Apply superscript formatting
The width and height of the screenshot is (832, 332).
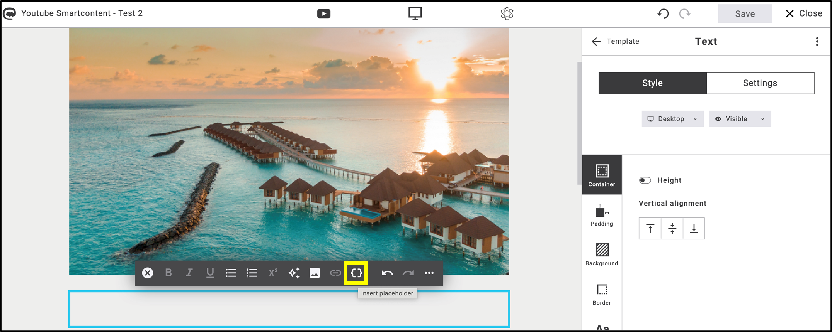273,273
